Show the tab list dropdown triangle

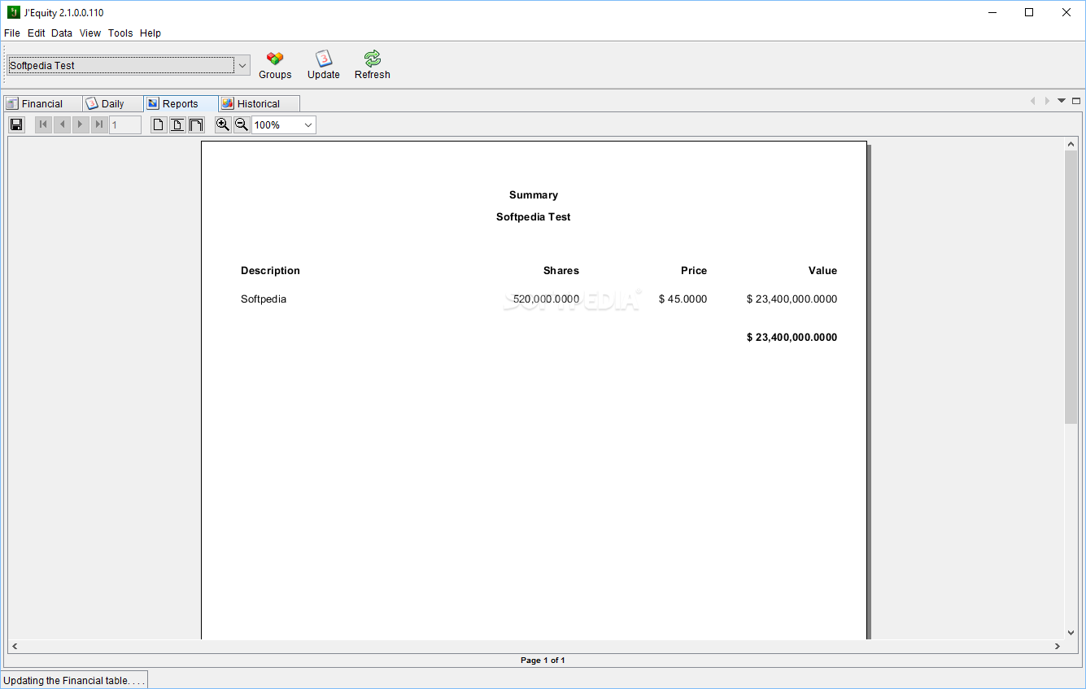point(1062,101)
